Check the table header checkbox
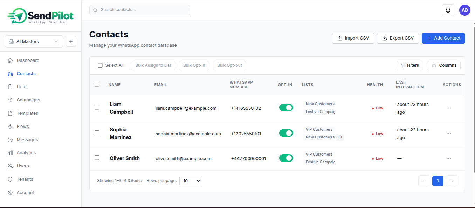475x208 pixels. [97, 84]
